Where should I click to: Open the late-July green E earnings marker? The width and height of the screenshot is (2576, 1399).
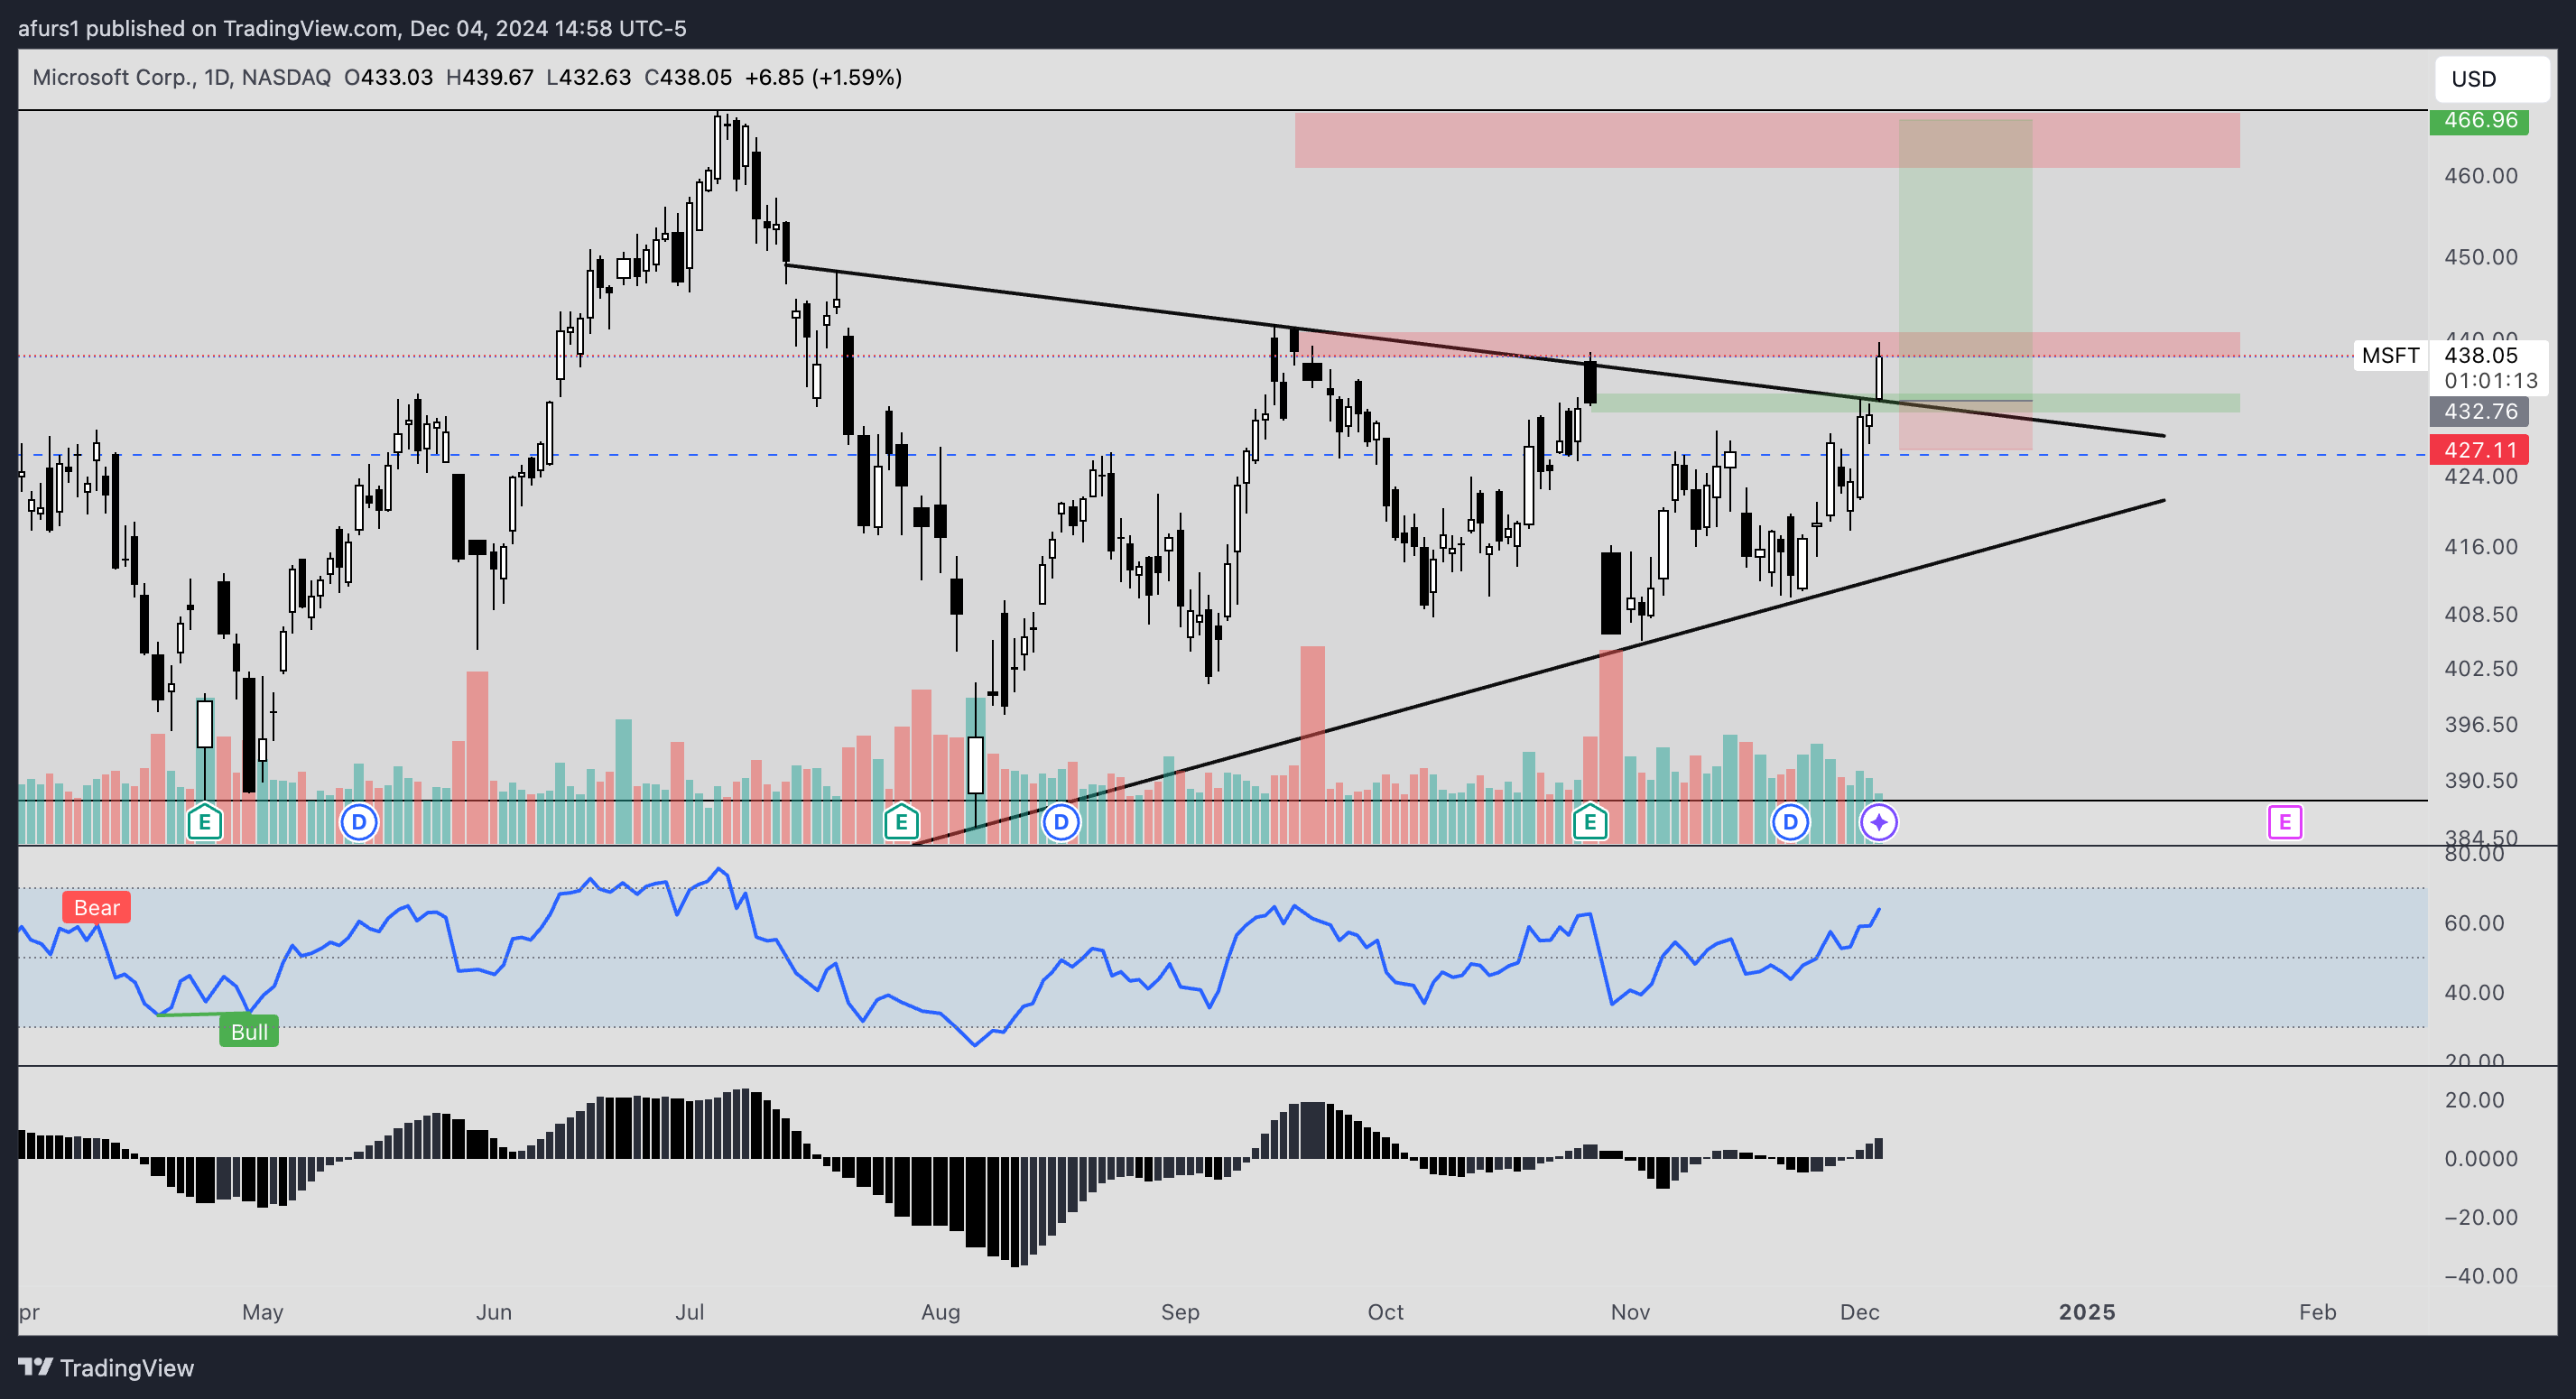coord(901,822)
